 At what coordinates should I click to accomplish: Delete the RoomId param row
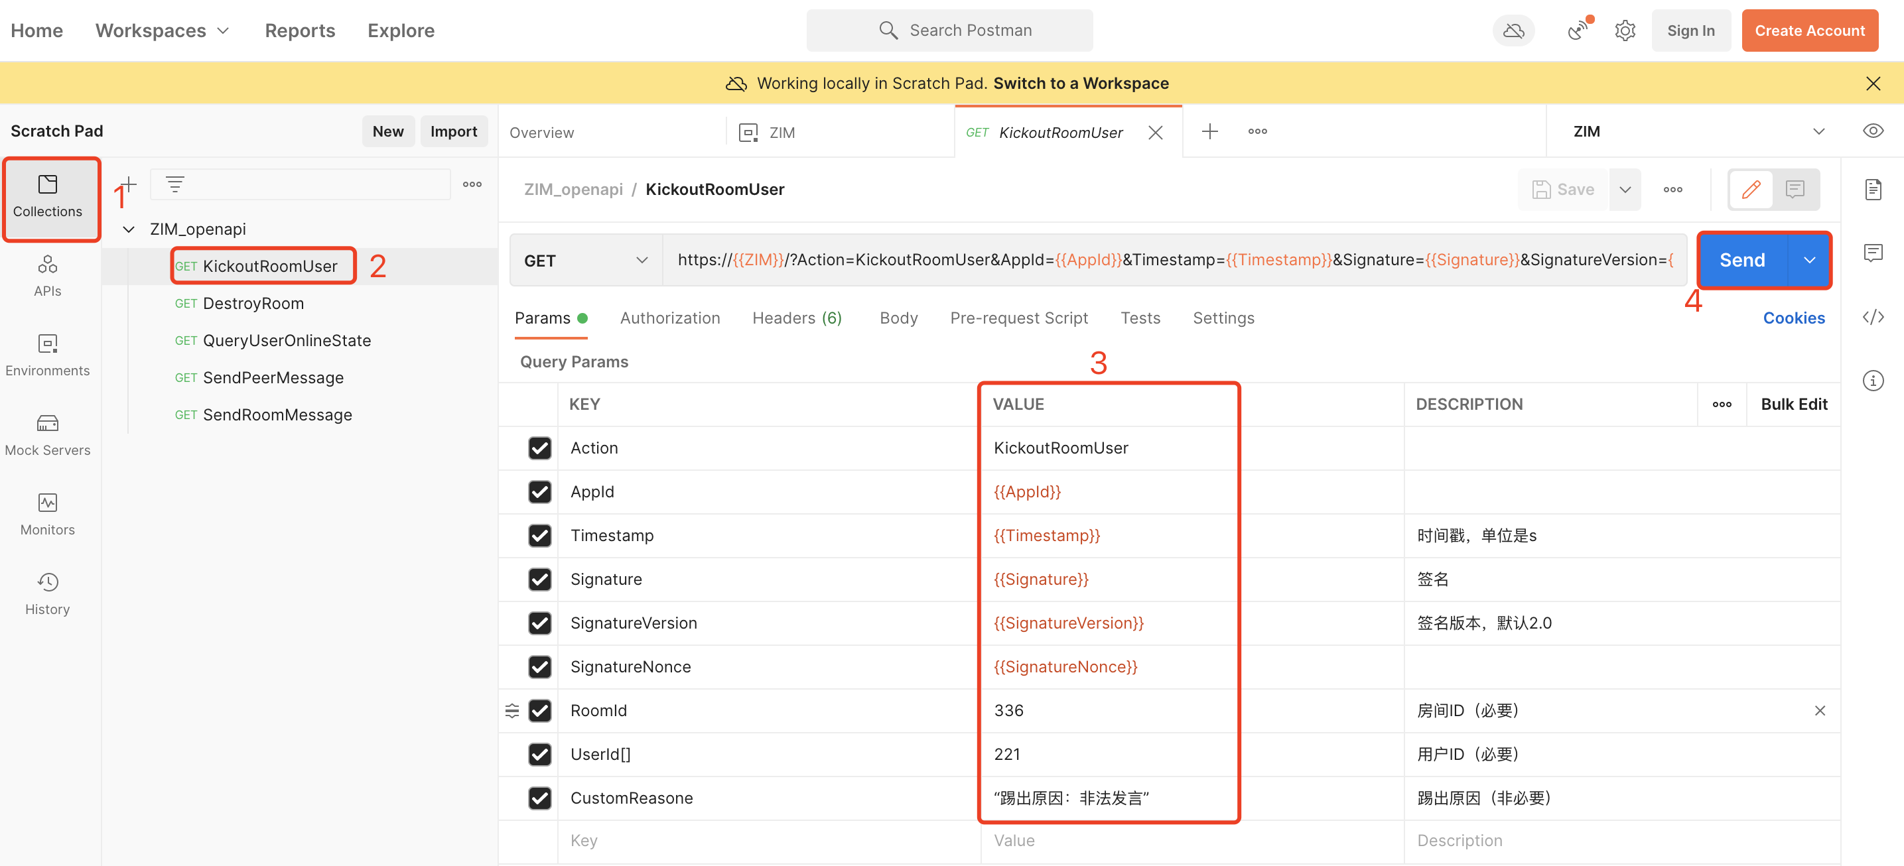click(1820, 711)
